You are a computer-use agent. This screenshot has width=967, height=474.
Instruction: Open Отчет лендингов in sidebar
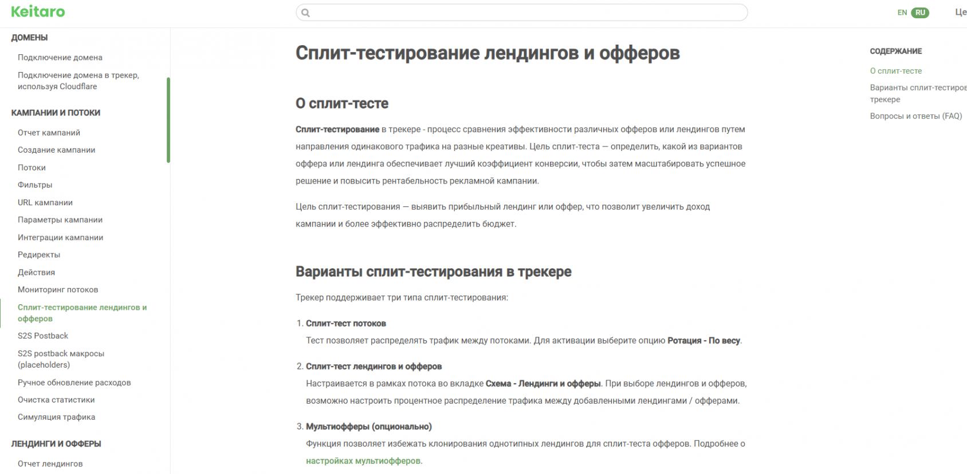point(50,464)
